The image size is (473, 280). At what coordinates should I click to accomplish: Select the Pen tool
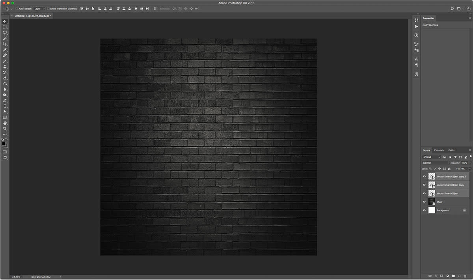click(5, 101)
